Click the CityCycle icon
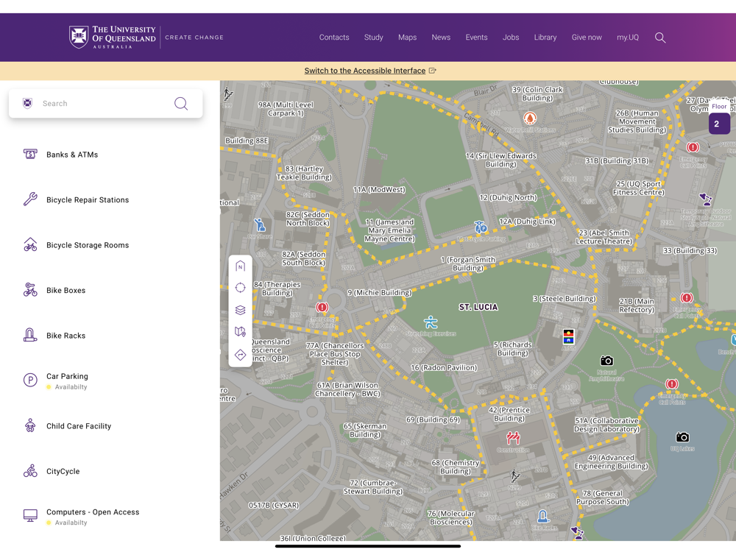The width and height of the screenshot is (736, 552). click(x=30, y=471)
